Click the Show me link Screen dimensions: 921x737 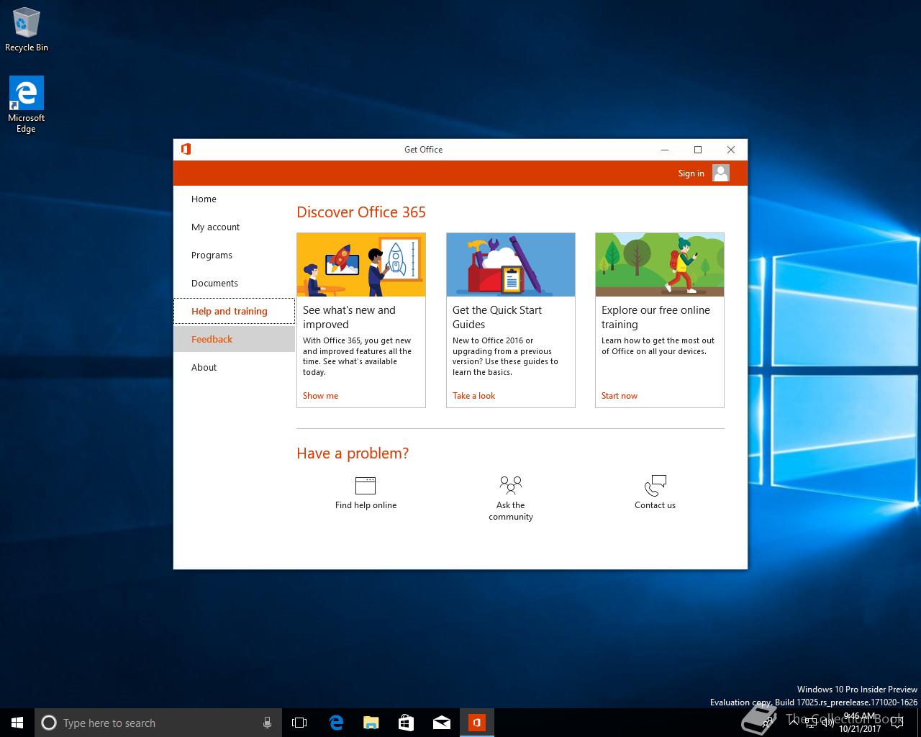320,396
